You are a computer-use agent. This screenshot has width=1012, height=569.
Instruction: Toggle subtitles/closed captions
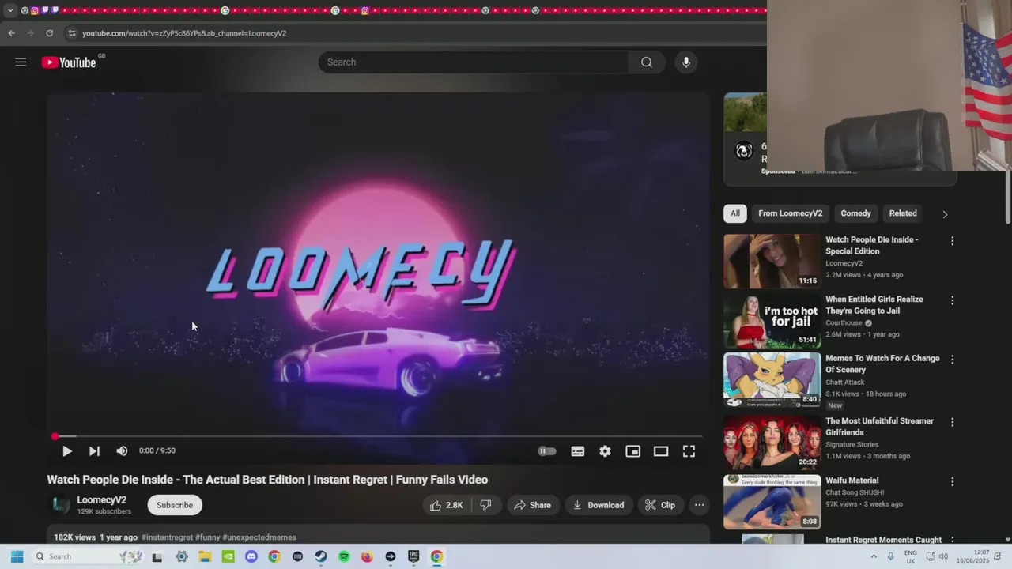[x=578, y=451]
